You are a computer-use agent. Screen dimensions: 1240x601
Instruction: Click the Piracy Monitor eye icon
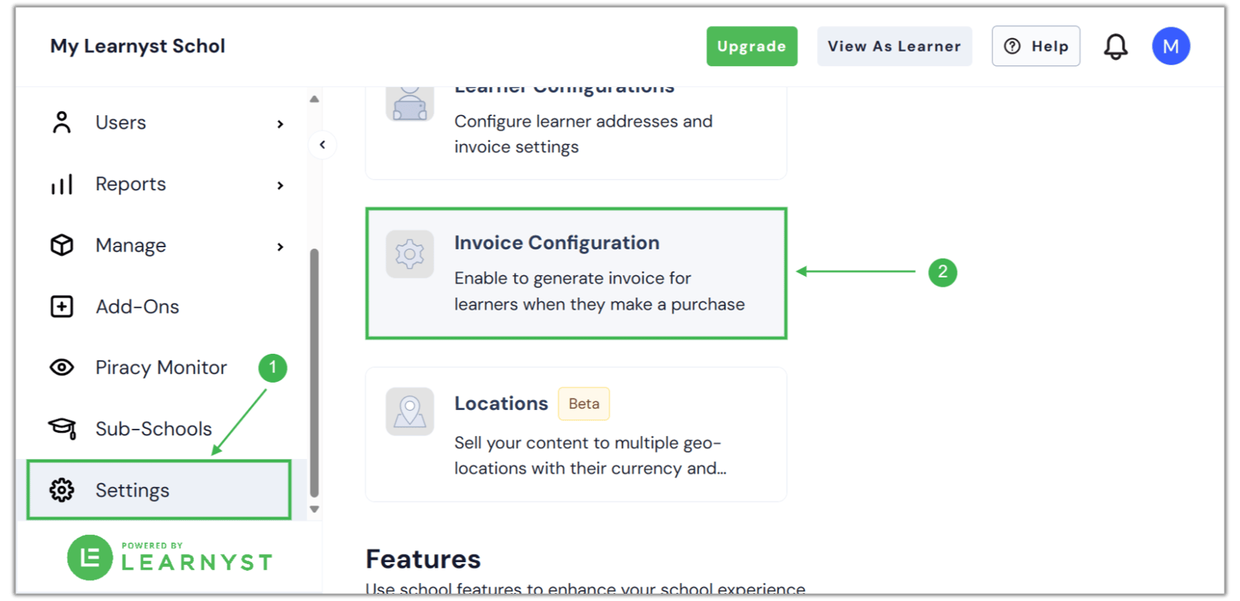click(61, 367)
